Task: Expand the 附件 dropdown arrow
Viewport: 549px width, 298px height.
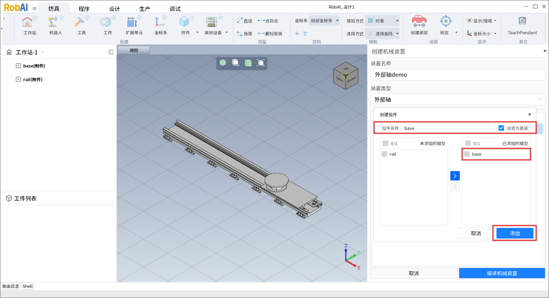Action: point(197,32)
